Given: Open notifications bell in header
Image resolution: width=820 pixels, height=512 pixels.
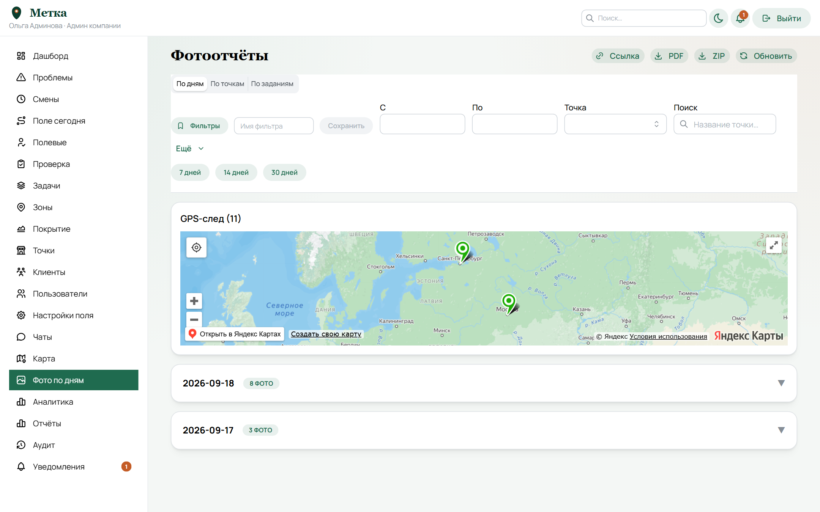Looking at the screenshot, I should pos(740,18).
